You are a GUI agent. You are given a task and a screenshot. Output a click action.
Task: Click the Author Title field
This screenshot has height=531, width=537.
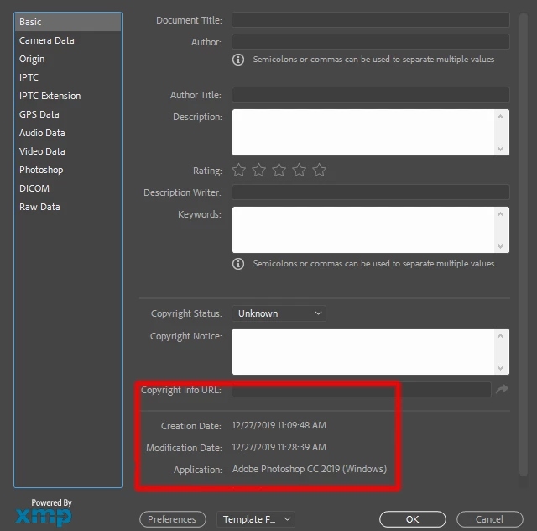(x=371, y=95)
